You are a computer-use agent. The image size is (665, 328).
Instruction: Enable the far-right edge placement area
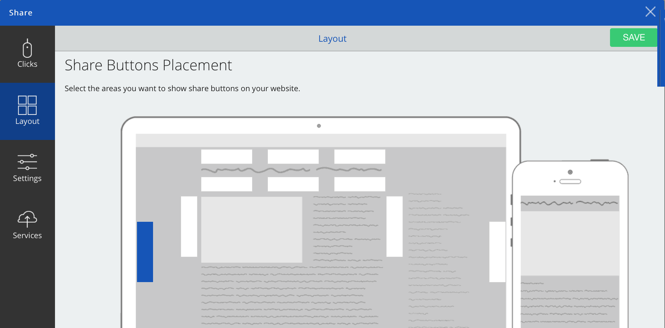click(x=497, y=252)
